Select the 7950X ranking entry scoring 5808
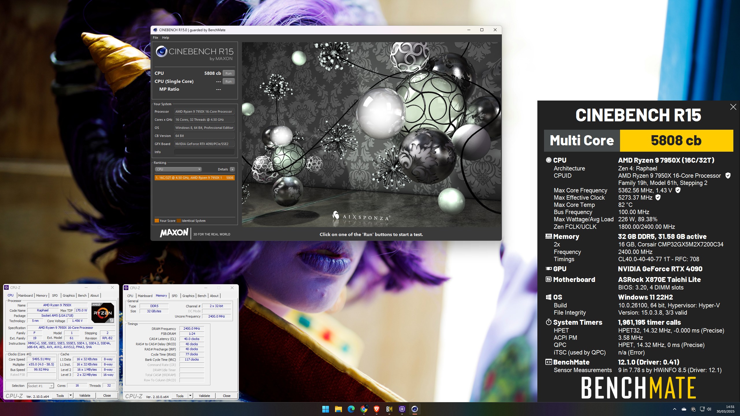The width and height of the screenshot is (740, 416). [x=195, y=178]
